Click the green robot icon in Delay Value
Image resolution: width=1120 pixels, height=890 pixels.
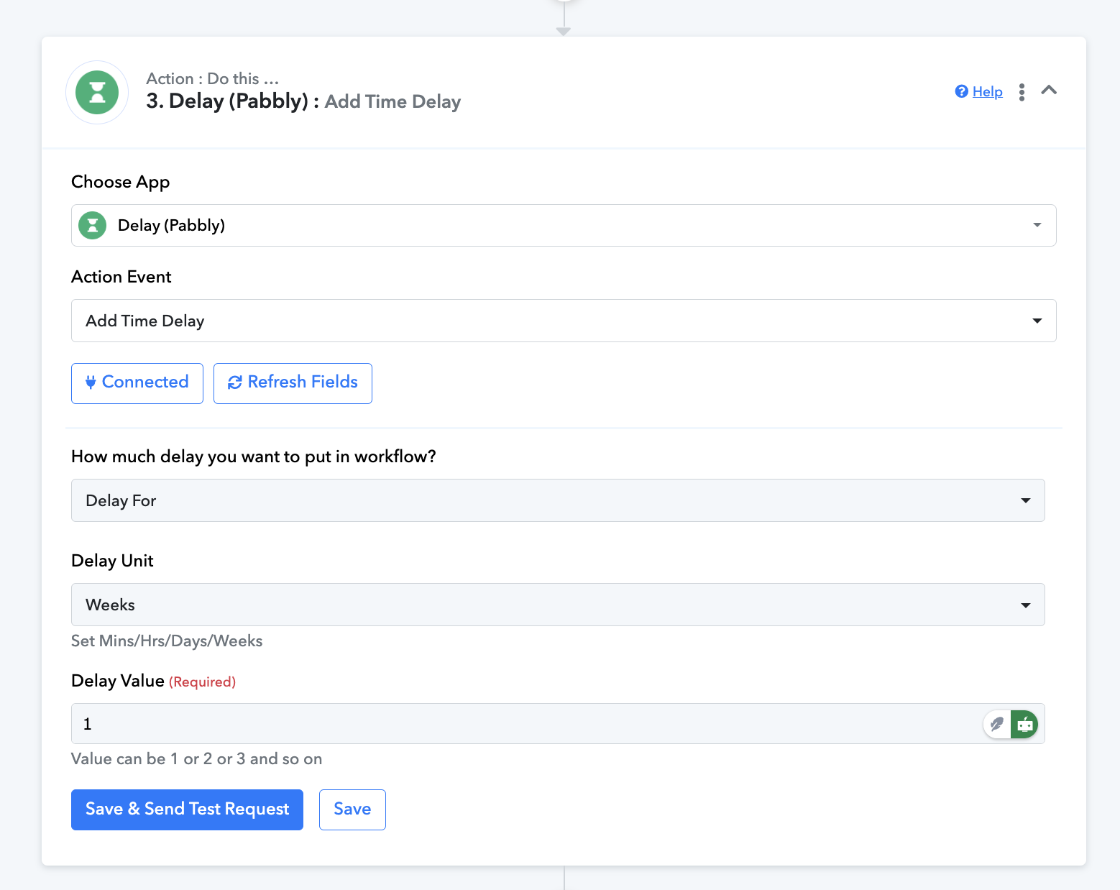click(x=1025, y=724)
